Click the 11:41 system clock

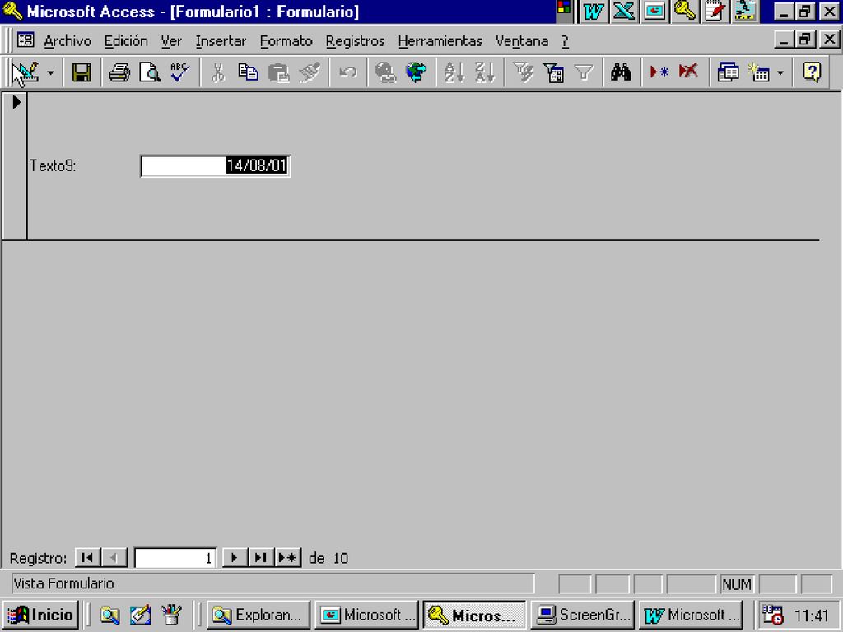pos(811,616)
